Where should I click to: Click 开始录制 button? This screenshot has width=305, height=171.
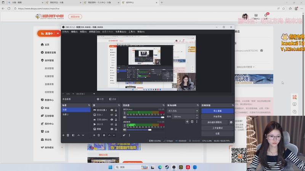(217, 117)
